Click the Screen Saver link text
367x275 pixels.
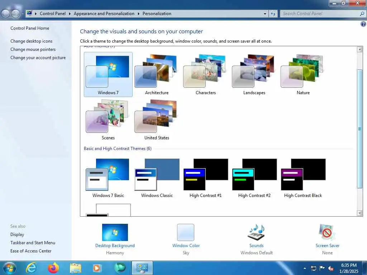click(x=327, y=246)
